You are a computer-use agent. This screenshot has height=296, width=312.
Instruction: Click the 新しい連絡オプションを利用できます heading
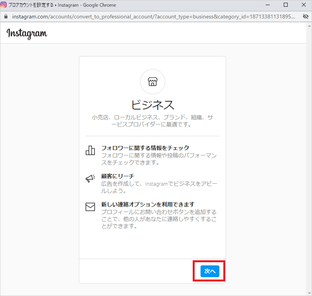pos(148,205)
